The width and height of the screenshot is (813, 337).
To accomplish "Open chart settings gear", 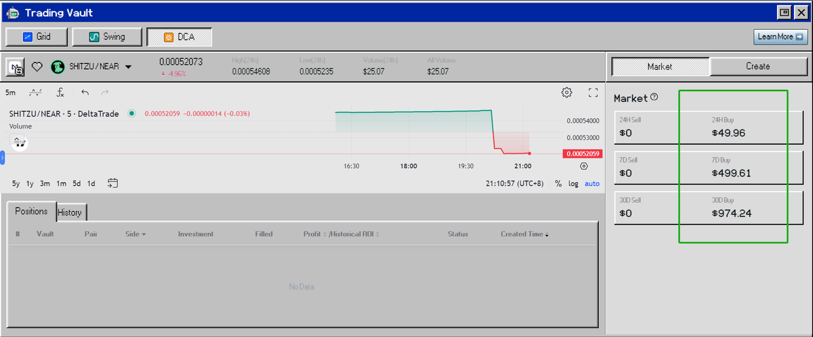I will [x=567, y=93].
